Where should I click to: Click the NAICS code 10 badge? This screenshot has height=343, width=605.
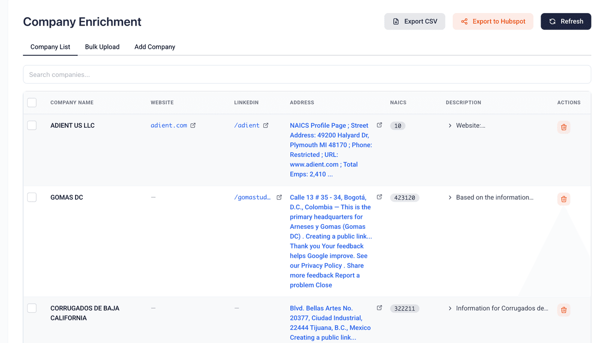coord(398,126)
